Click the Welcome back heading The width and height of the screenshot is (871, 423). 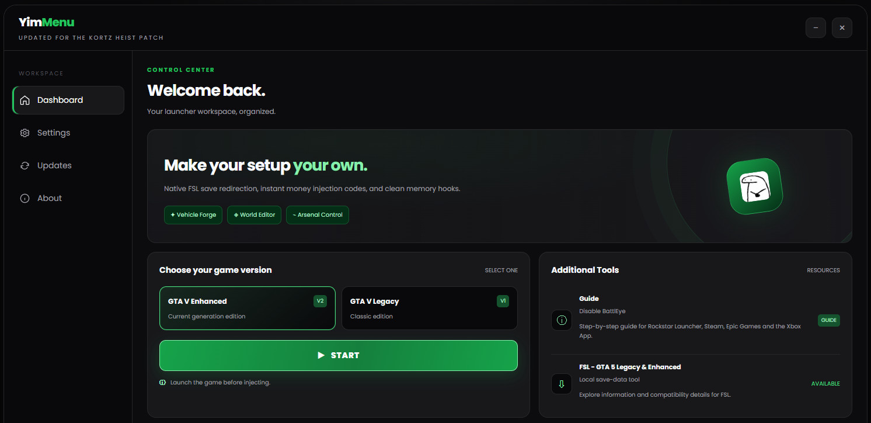click(206, 91)
